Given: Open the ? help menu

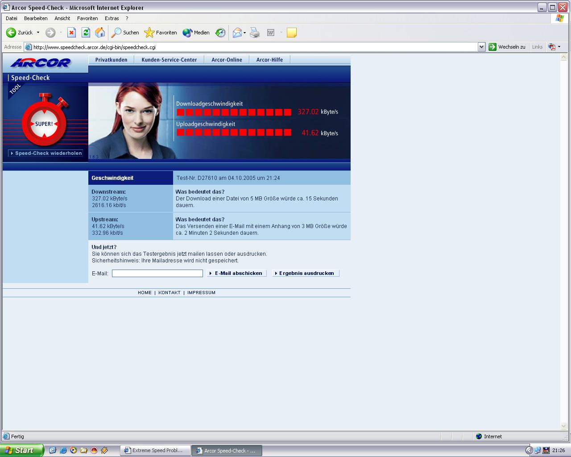Looking at the screenshot, I should pos(127,18).
